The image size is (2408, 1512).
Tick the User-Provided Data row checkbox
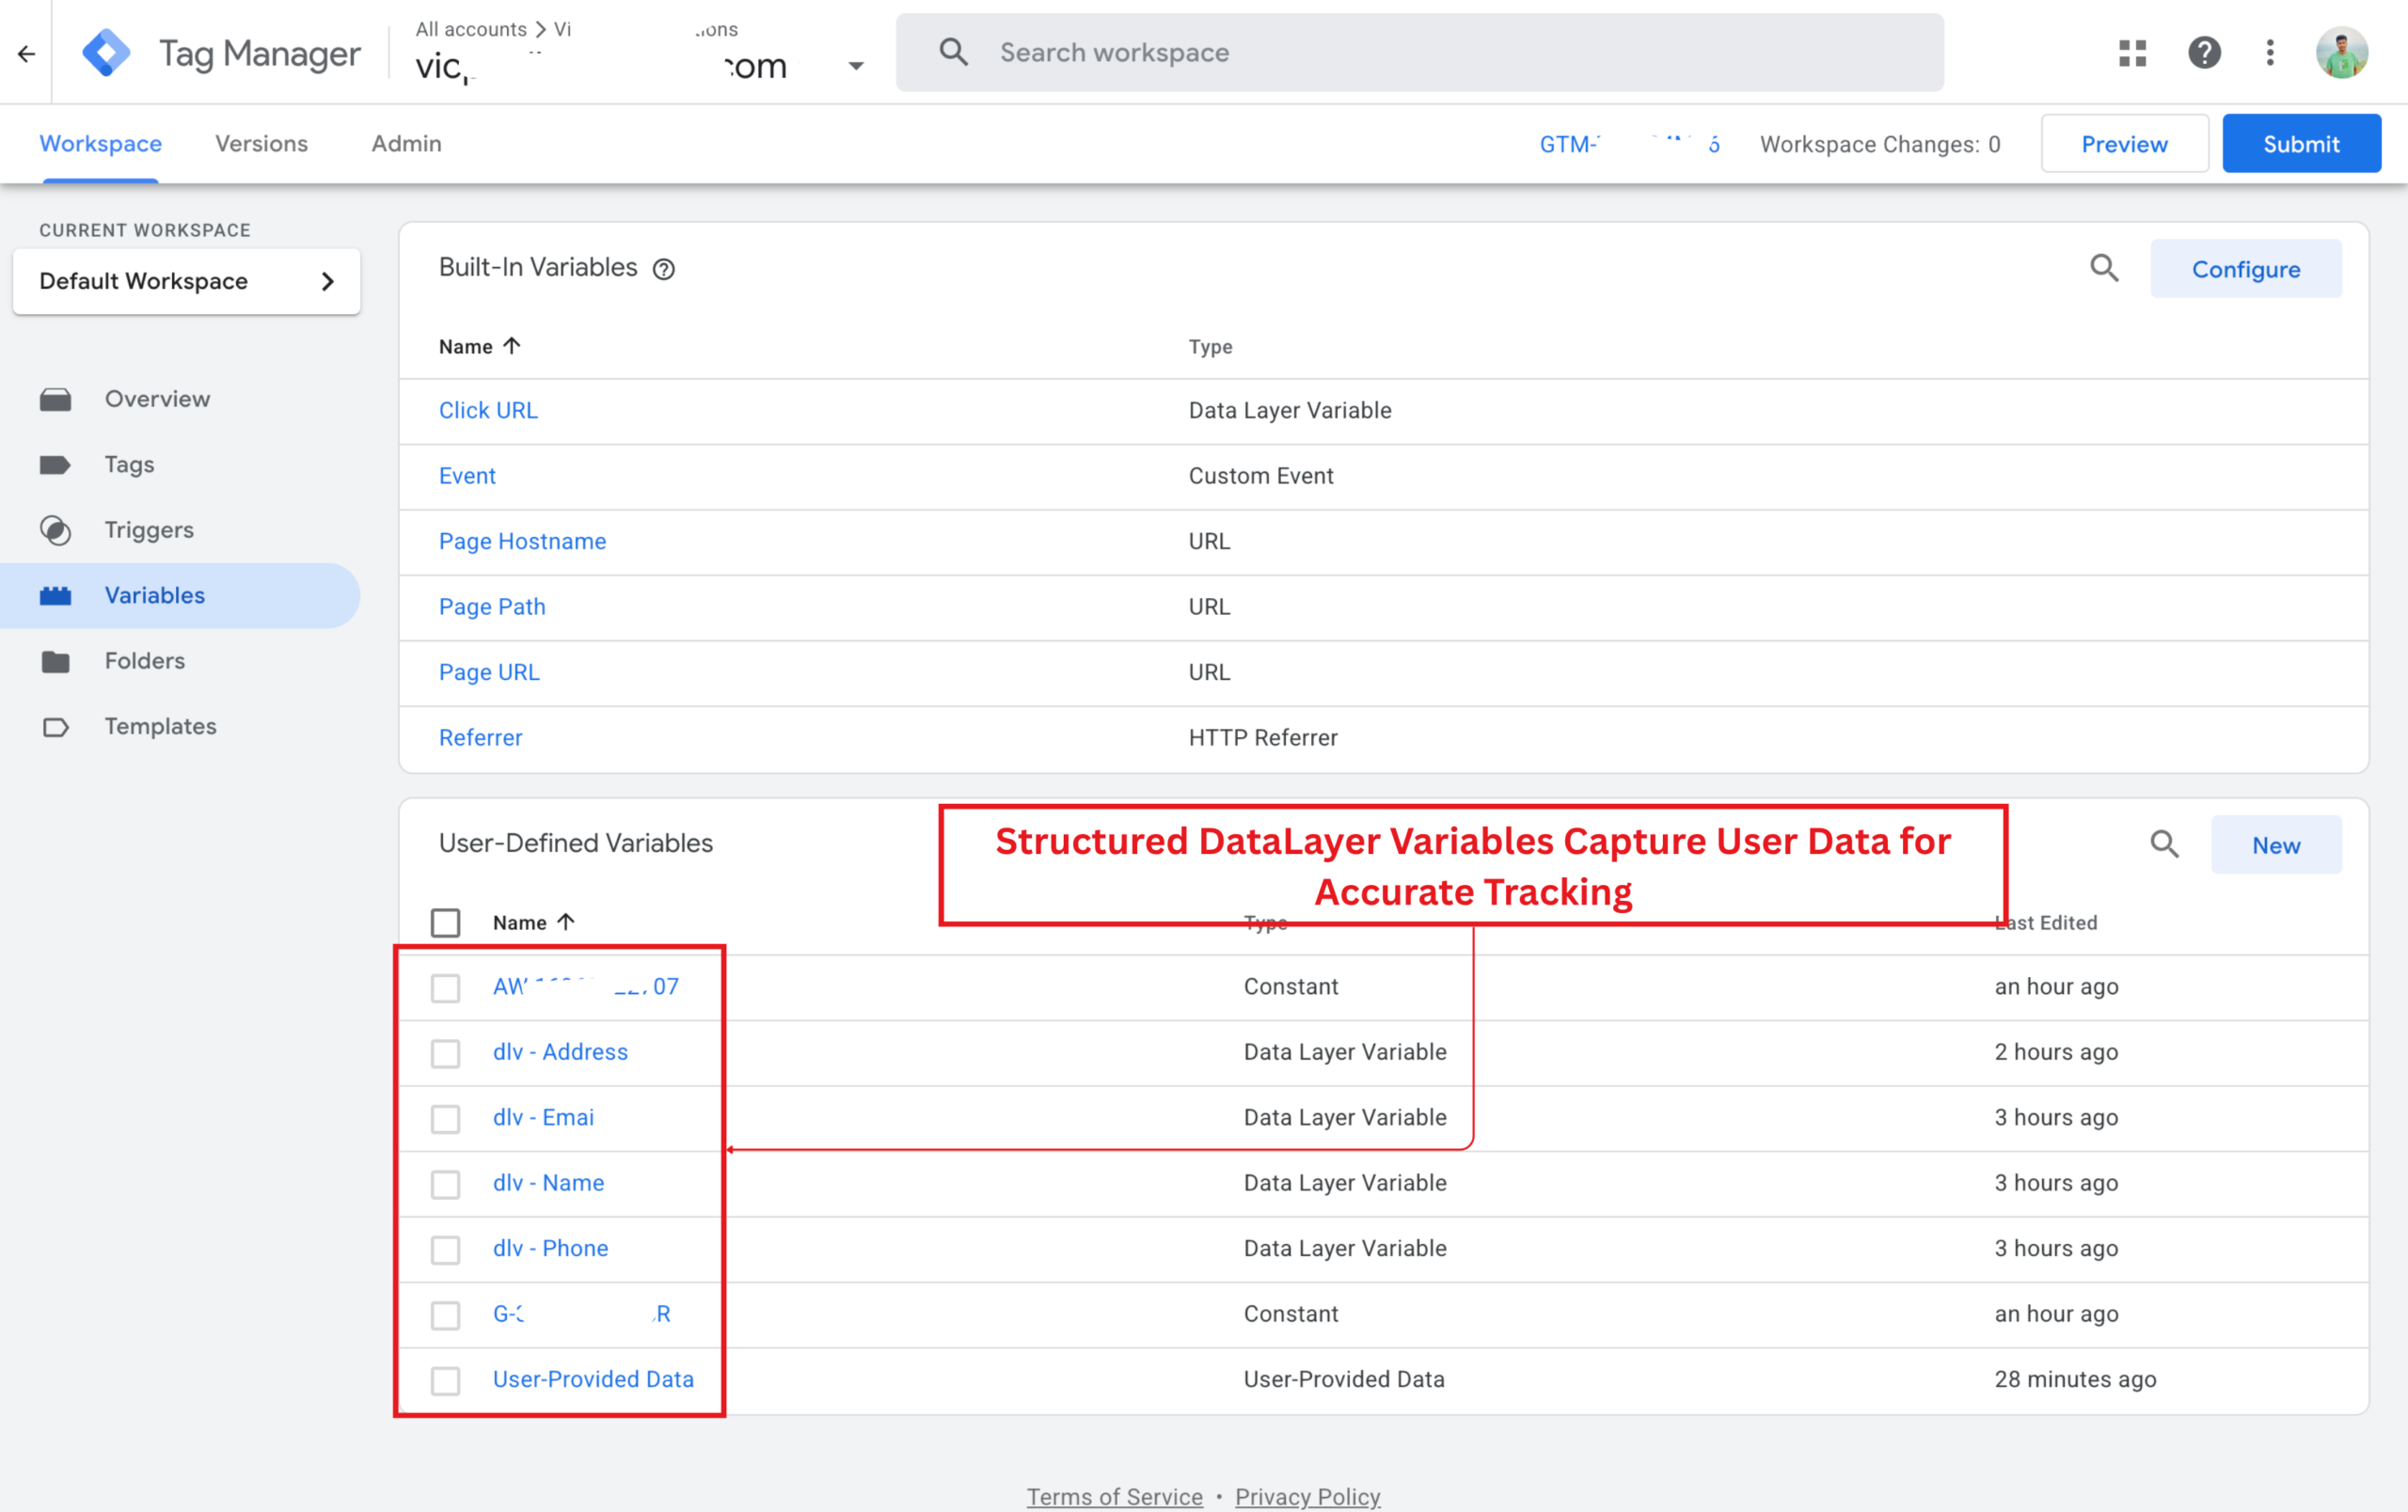point(445,1380)
